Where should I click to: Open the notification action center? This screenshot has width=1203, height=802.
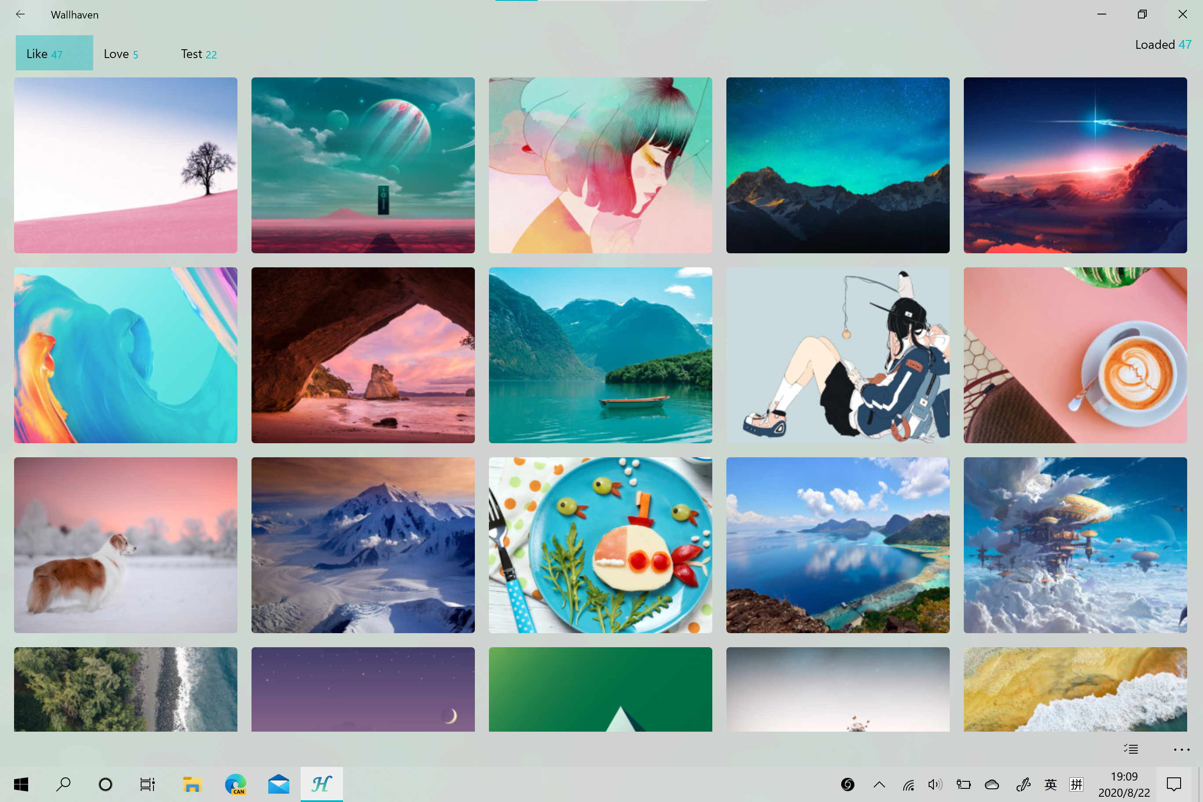(x=1174, y=784)
